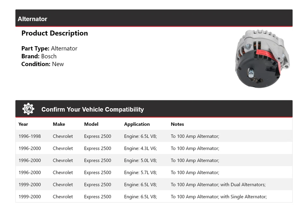308x212 pixels.
Task: Select the Engine: 5.0L V8 row
Action: pos(154,160)
